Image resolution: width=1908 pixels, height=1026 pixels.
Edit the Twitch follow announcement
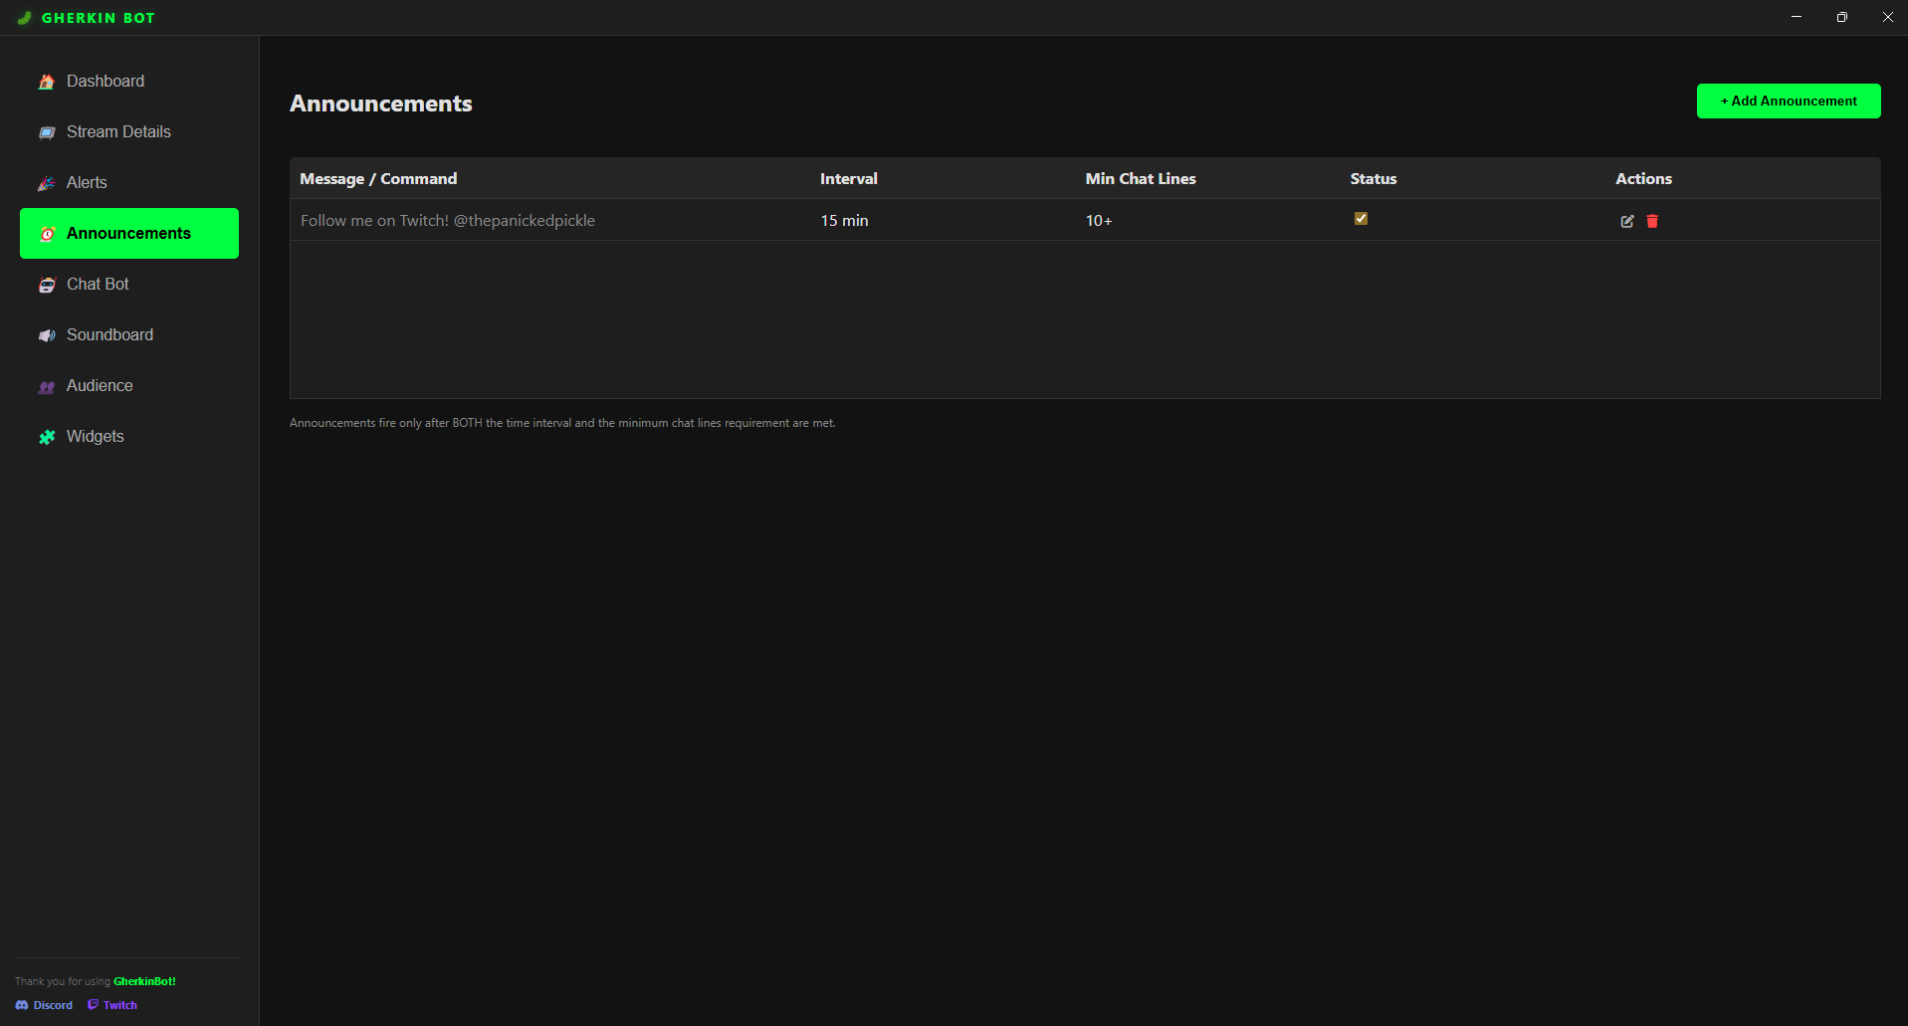[x=1626, y=221]
